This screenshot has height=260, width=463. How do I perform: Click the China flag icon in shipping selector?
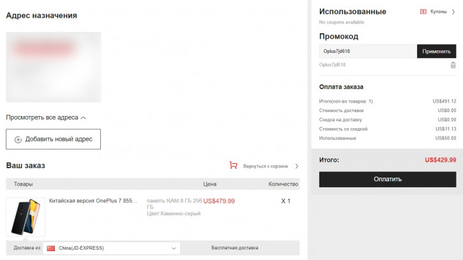click(51, 248)
